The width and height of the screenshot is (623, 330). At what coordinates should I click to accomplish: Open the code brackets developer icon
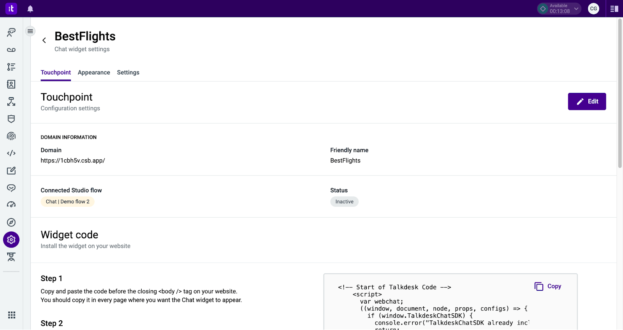[x=11, y=153]
